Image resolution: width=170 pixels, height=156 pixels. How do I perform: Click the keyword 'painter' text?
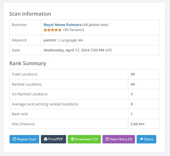pos(50,40)
